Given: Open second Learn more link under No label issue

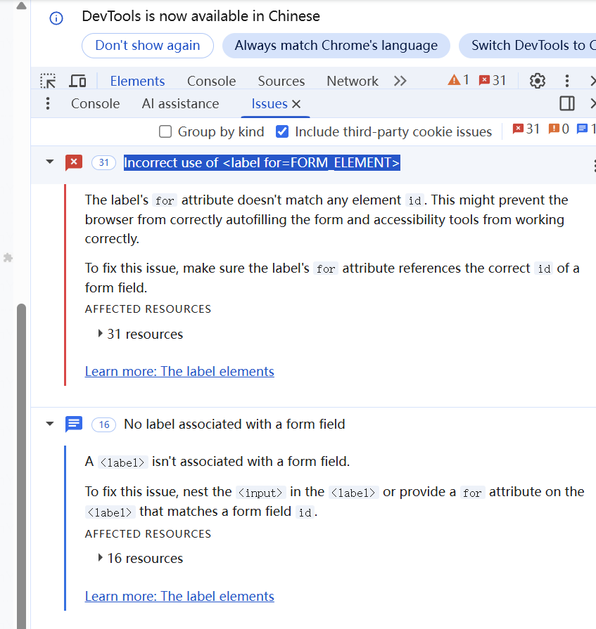Looking at the screenshot, I should click(179, 596).
